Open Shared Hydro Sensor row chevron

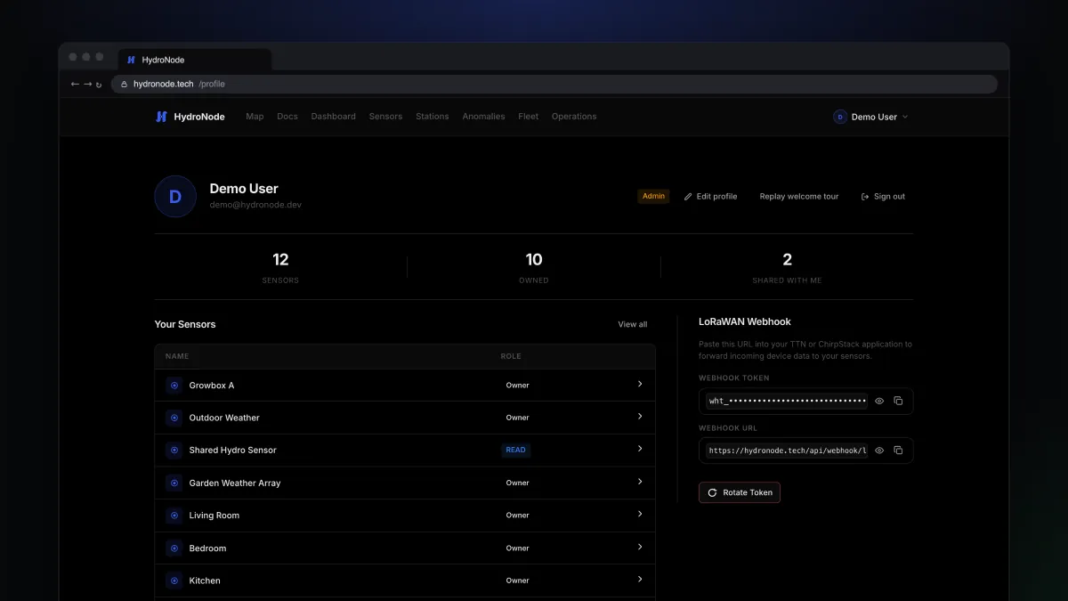click(640, 449)
